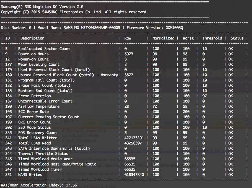
Task: Select raw value 43256397
Action: [x=133, y=143]
